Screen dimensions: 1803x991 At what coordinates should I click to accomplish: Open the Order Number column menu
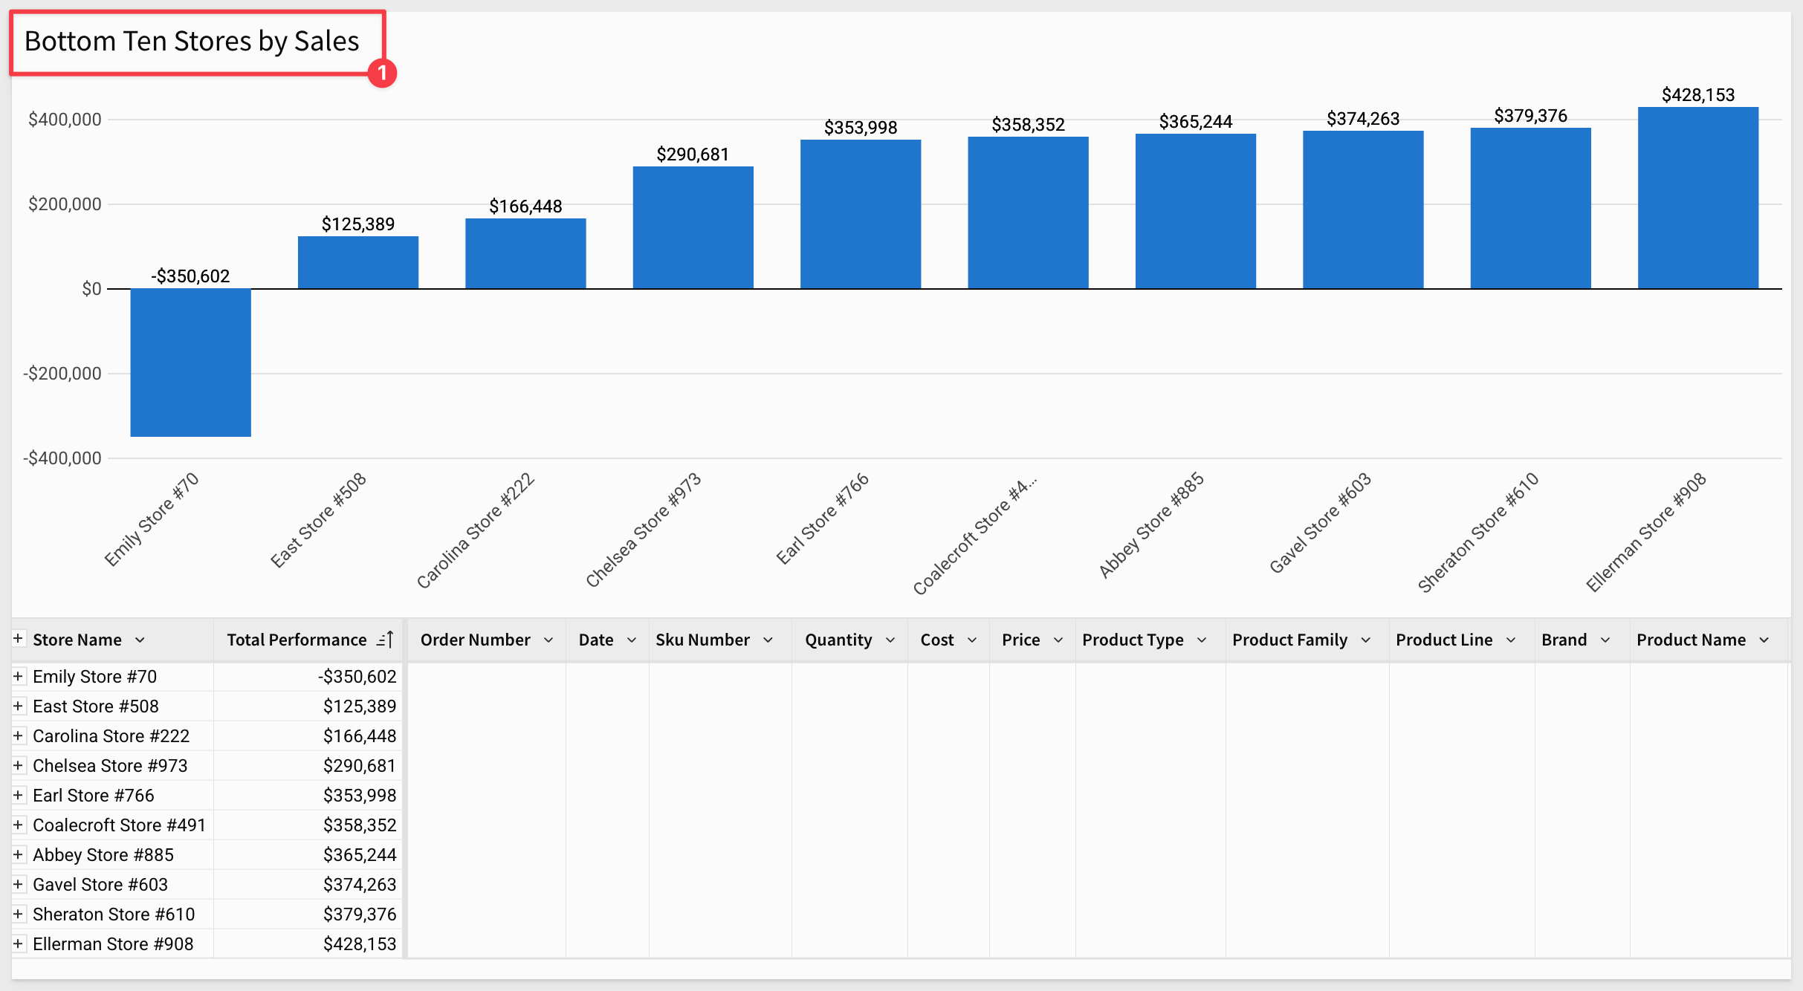(548, 640)
